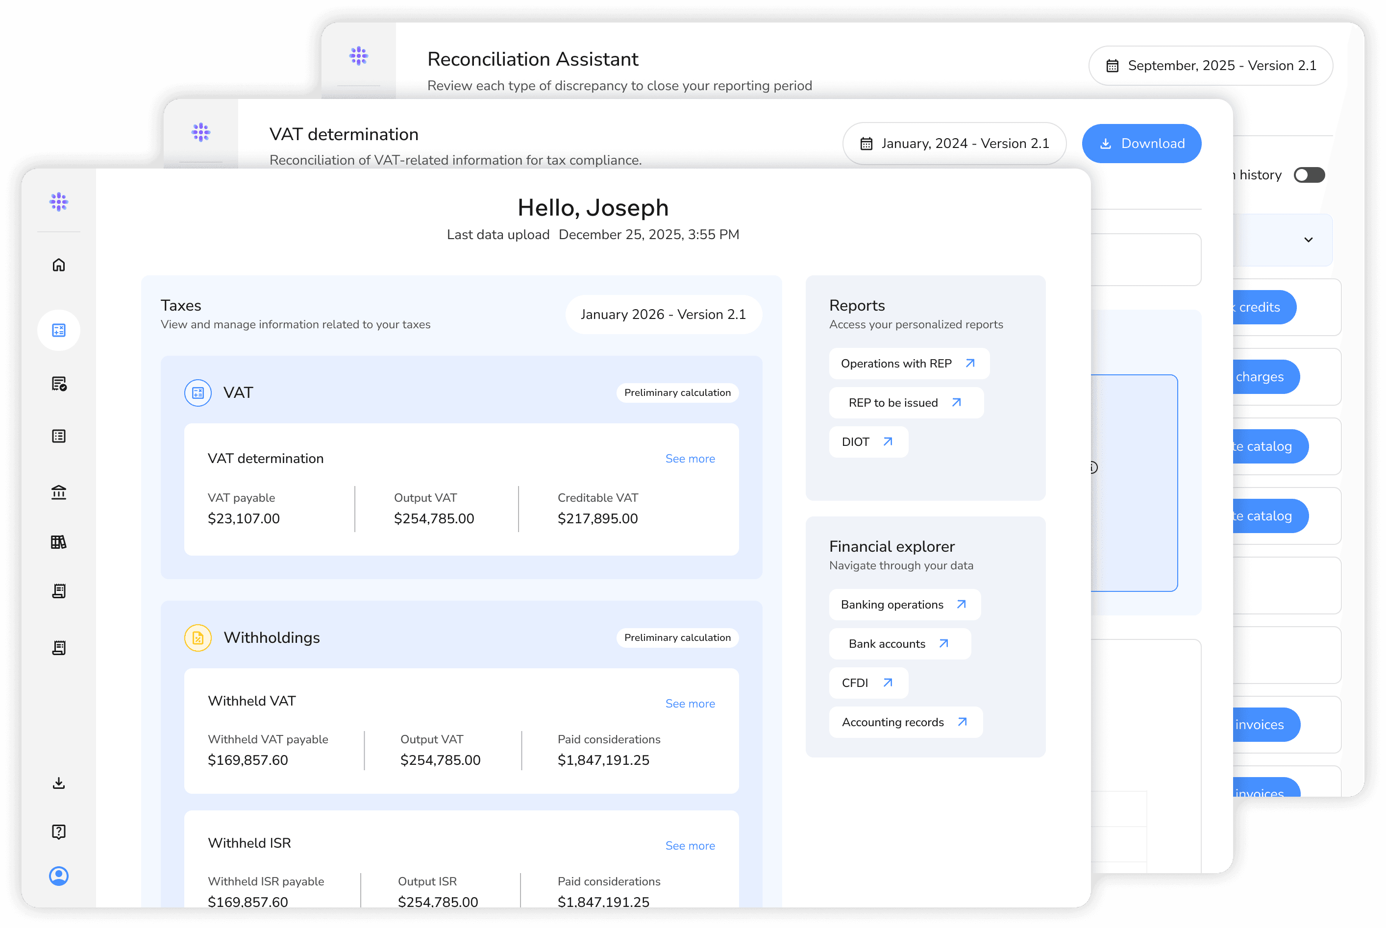The image size is (1386, 928).
Task: Click See more for VAT determination
Action: pyautogui.click(x=690, y=459)
